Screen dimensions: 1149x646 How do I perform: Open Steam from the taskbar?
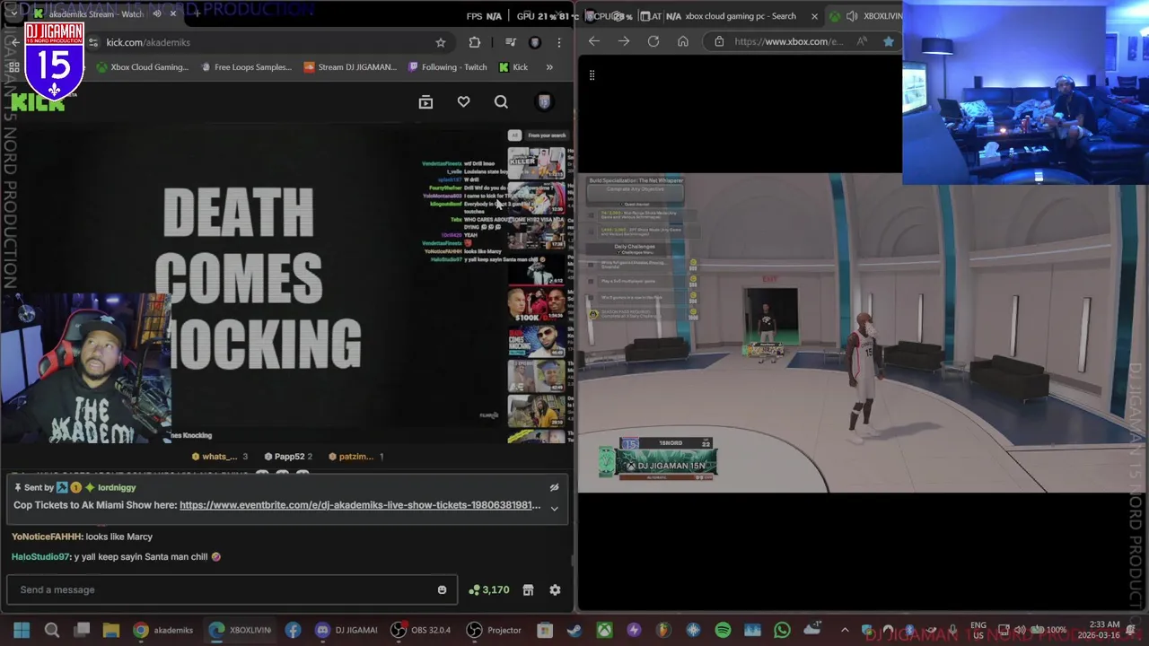pos(574,630)
